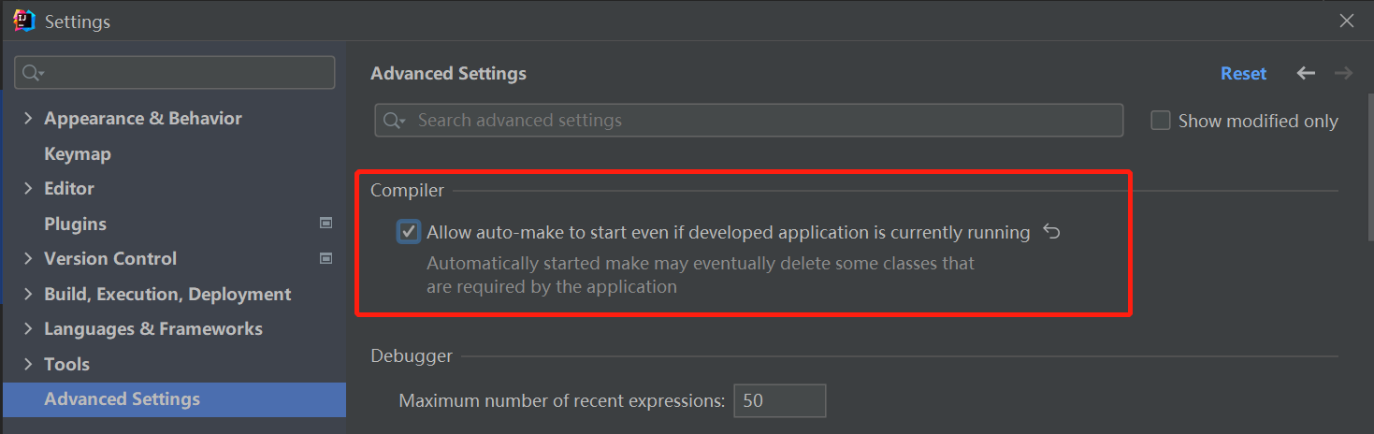Expand the Editor settings node
The width and height of the screenshot is (1374, 434).
27,188
